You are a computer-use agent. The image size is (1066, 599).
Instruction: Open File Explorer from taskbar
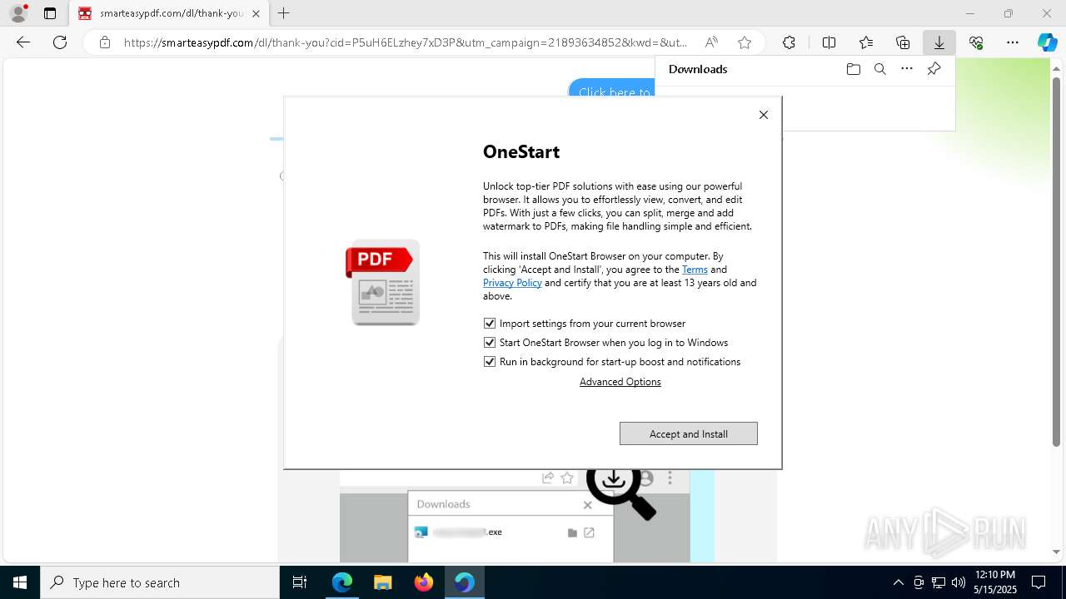(x=383, y=582)
